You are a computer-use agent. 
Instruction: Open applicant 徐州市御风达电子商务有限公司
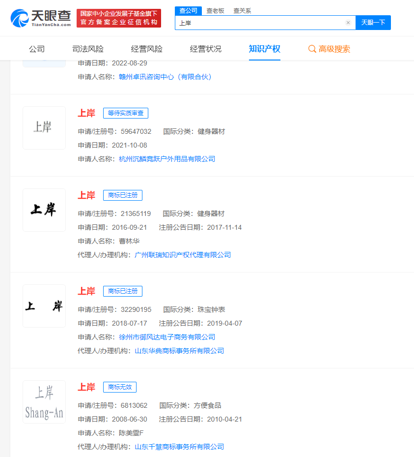tap(167, 337)
